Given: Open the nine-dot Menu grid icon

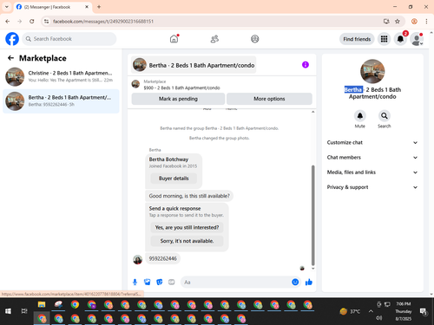Looking at the screenshot, I should pos(384,39).
